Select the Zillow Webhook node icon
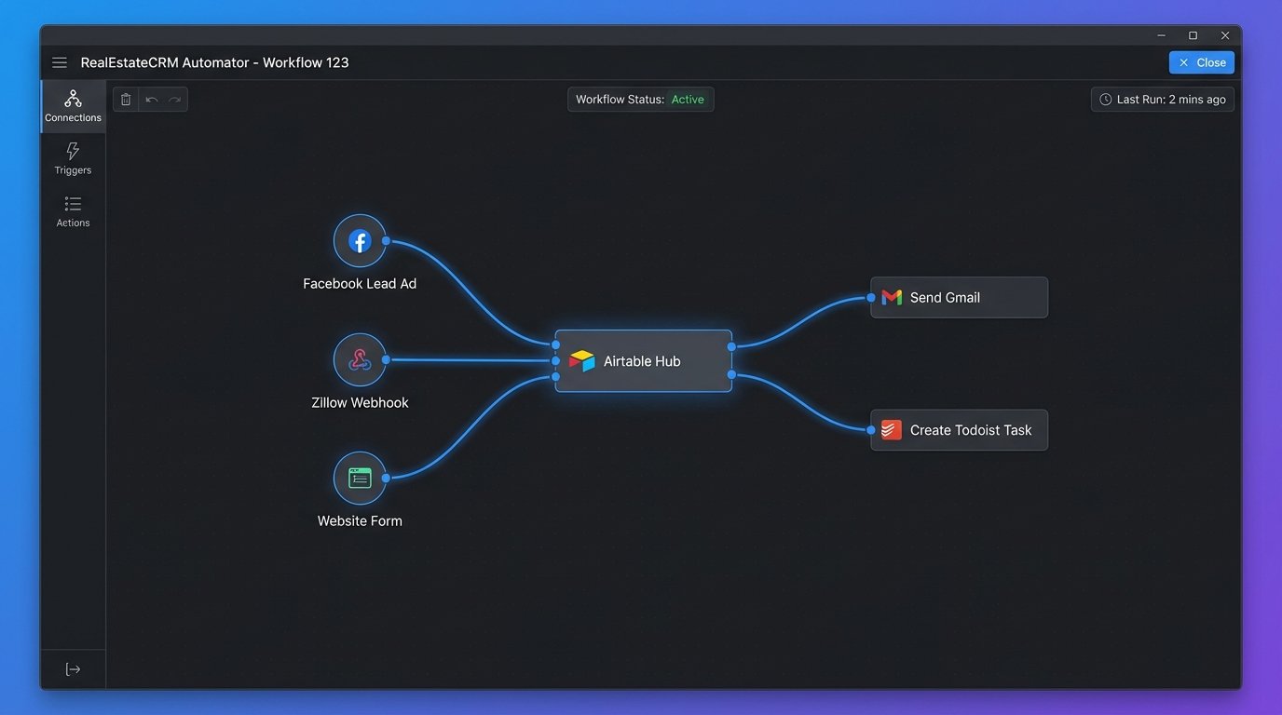Viewport: 1282px width, 715px height. pos(360,359)
